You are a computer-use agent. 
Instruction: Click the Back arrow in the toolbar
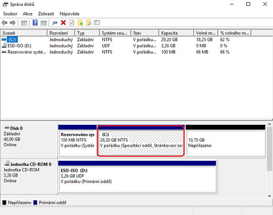(5, 22)
